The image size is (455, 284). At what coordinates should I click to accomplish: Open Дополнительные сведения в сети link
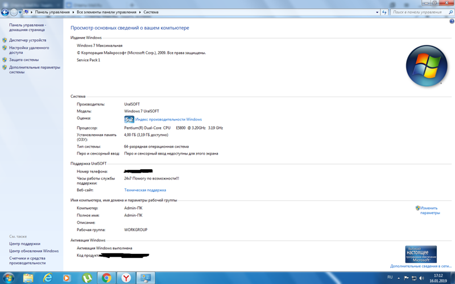pyautogui.click(x=421, y=266)
